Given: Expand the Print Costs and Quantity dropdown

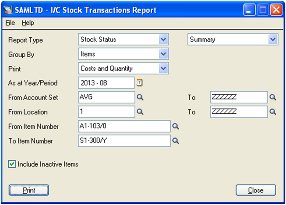Looking at the screenshot, I should click(163, 69).
